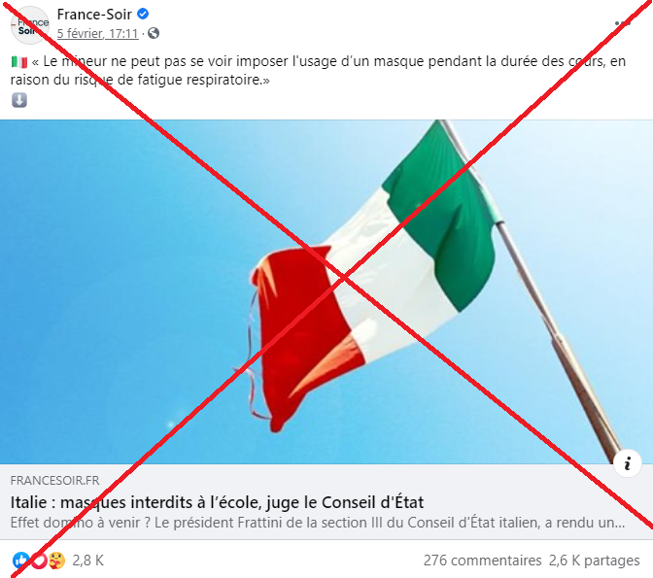
Task: Click the heart Love reaction icon
Action: (x=39, y=561)
